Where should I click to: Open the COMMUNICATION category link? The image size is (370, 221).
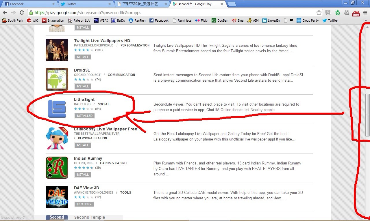(121, 75)
